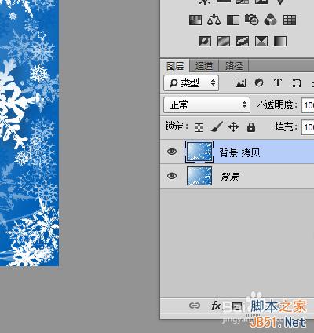This screenshot has width=314, height=333.
Task: Filter layers by adjustment layers icon
Action: point(259,82)
